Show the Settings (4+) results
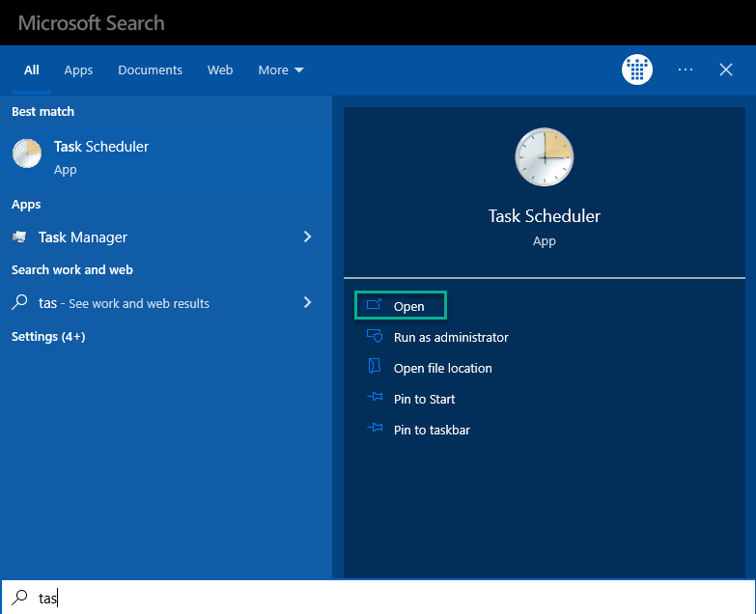Viewport: 756px width, 614px height. pyautogui.click(x=48, y=336)
